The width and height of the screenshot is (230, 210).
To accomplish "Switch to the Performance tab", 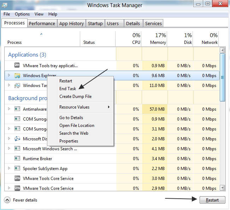I will coord(42,23).
